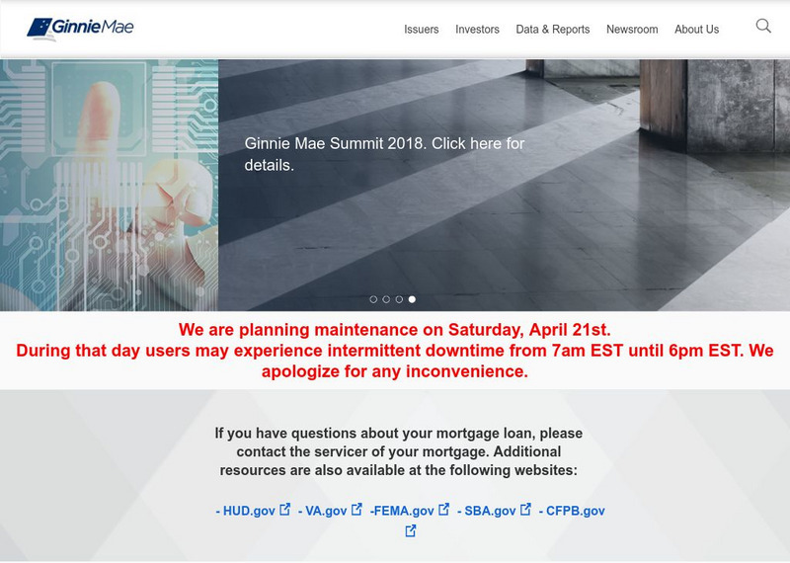Click the Ginnie Mae Summit 2018 banner text

384,154
